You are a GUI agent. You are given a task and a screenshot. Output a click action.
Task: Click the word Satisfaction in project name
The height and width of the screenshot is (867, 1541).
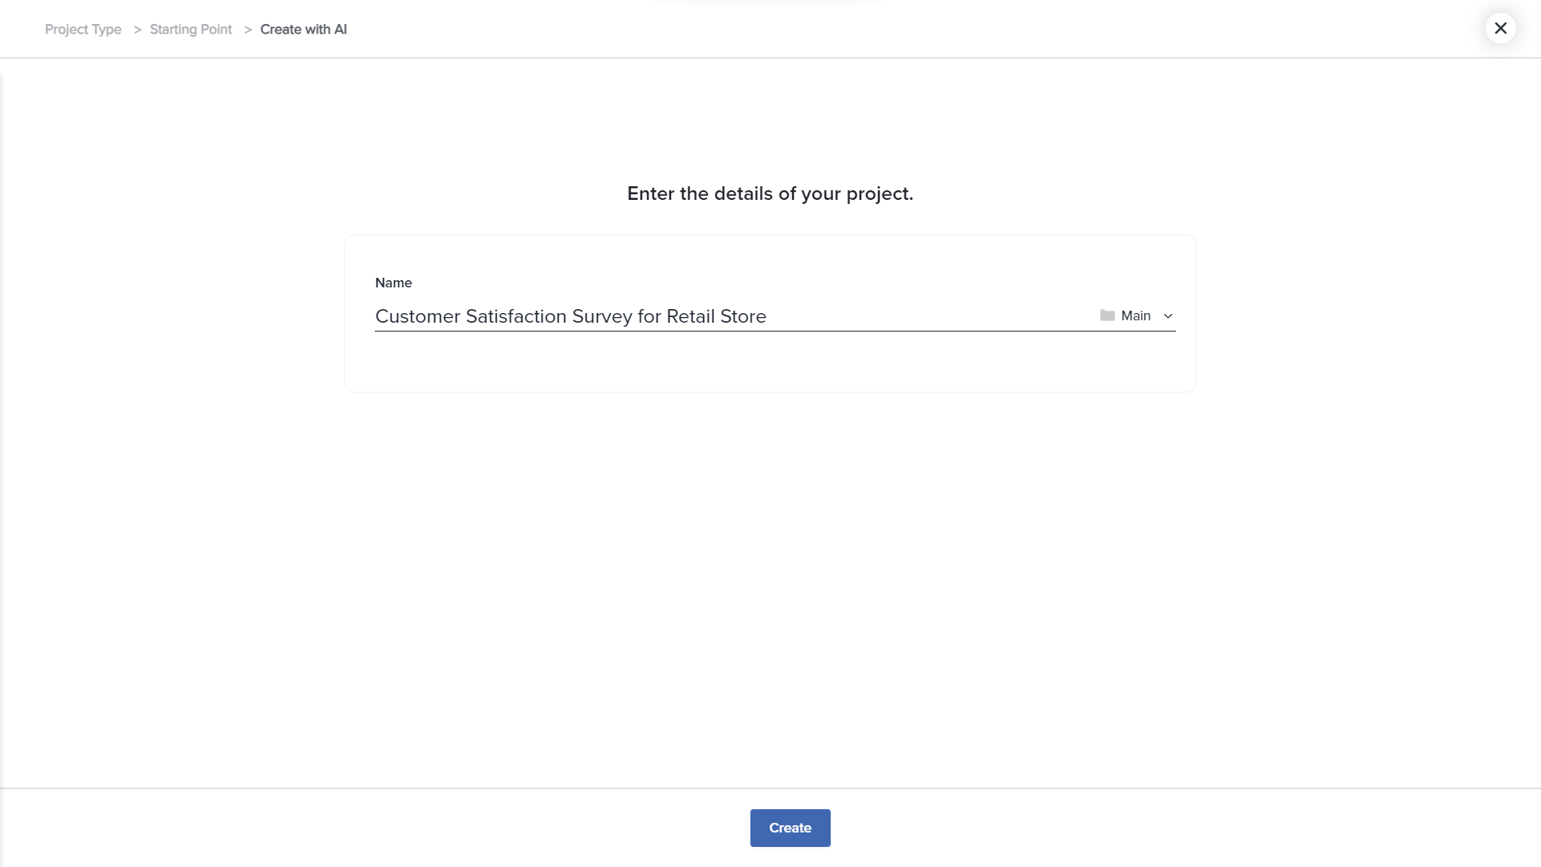click(516, 316)
